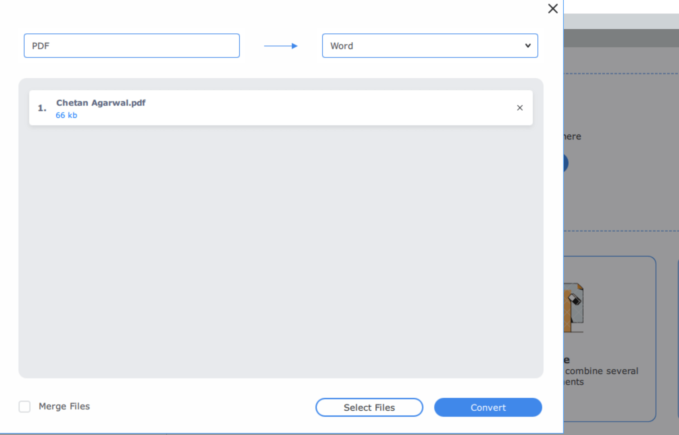This screenshot has height=435, width=679.
Task: Toggle merging of selected documents
Action: pyautogui.click(x=24, y=406)
